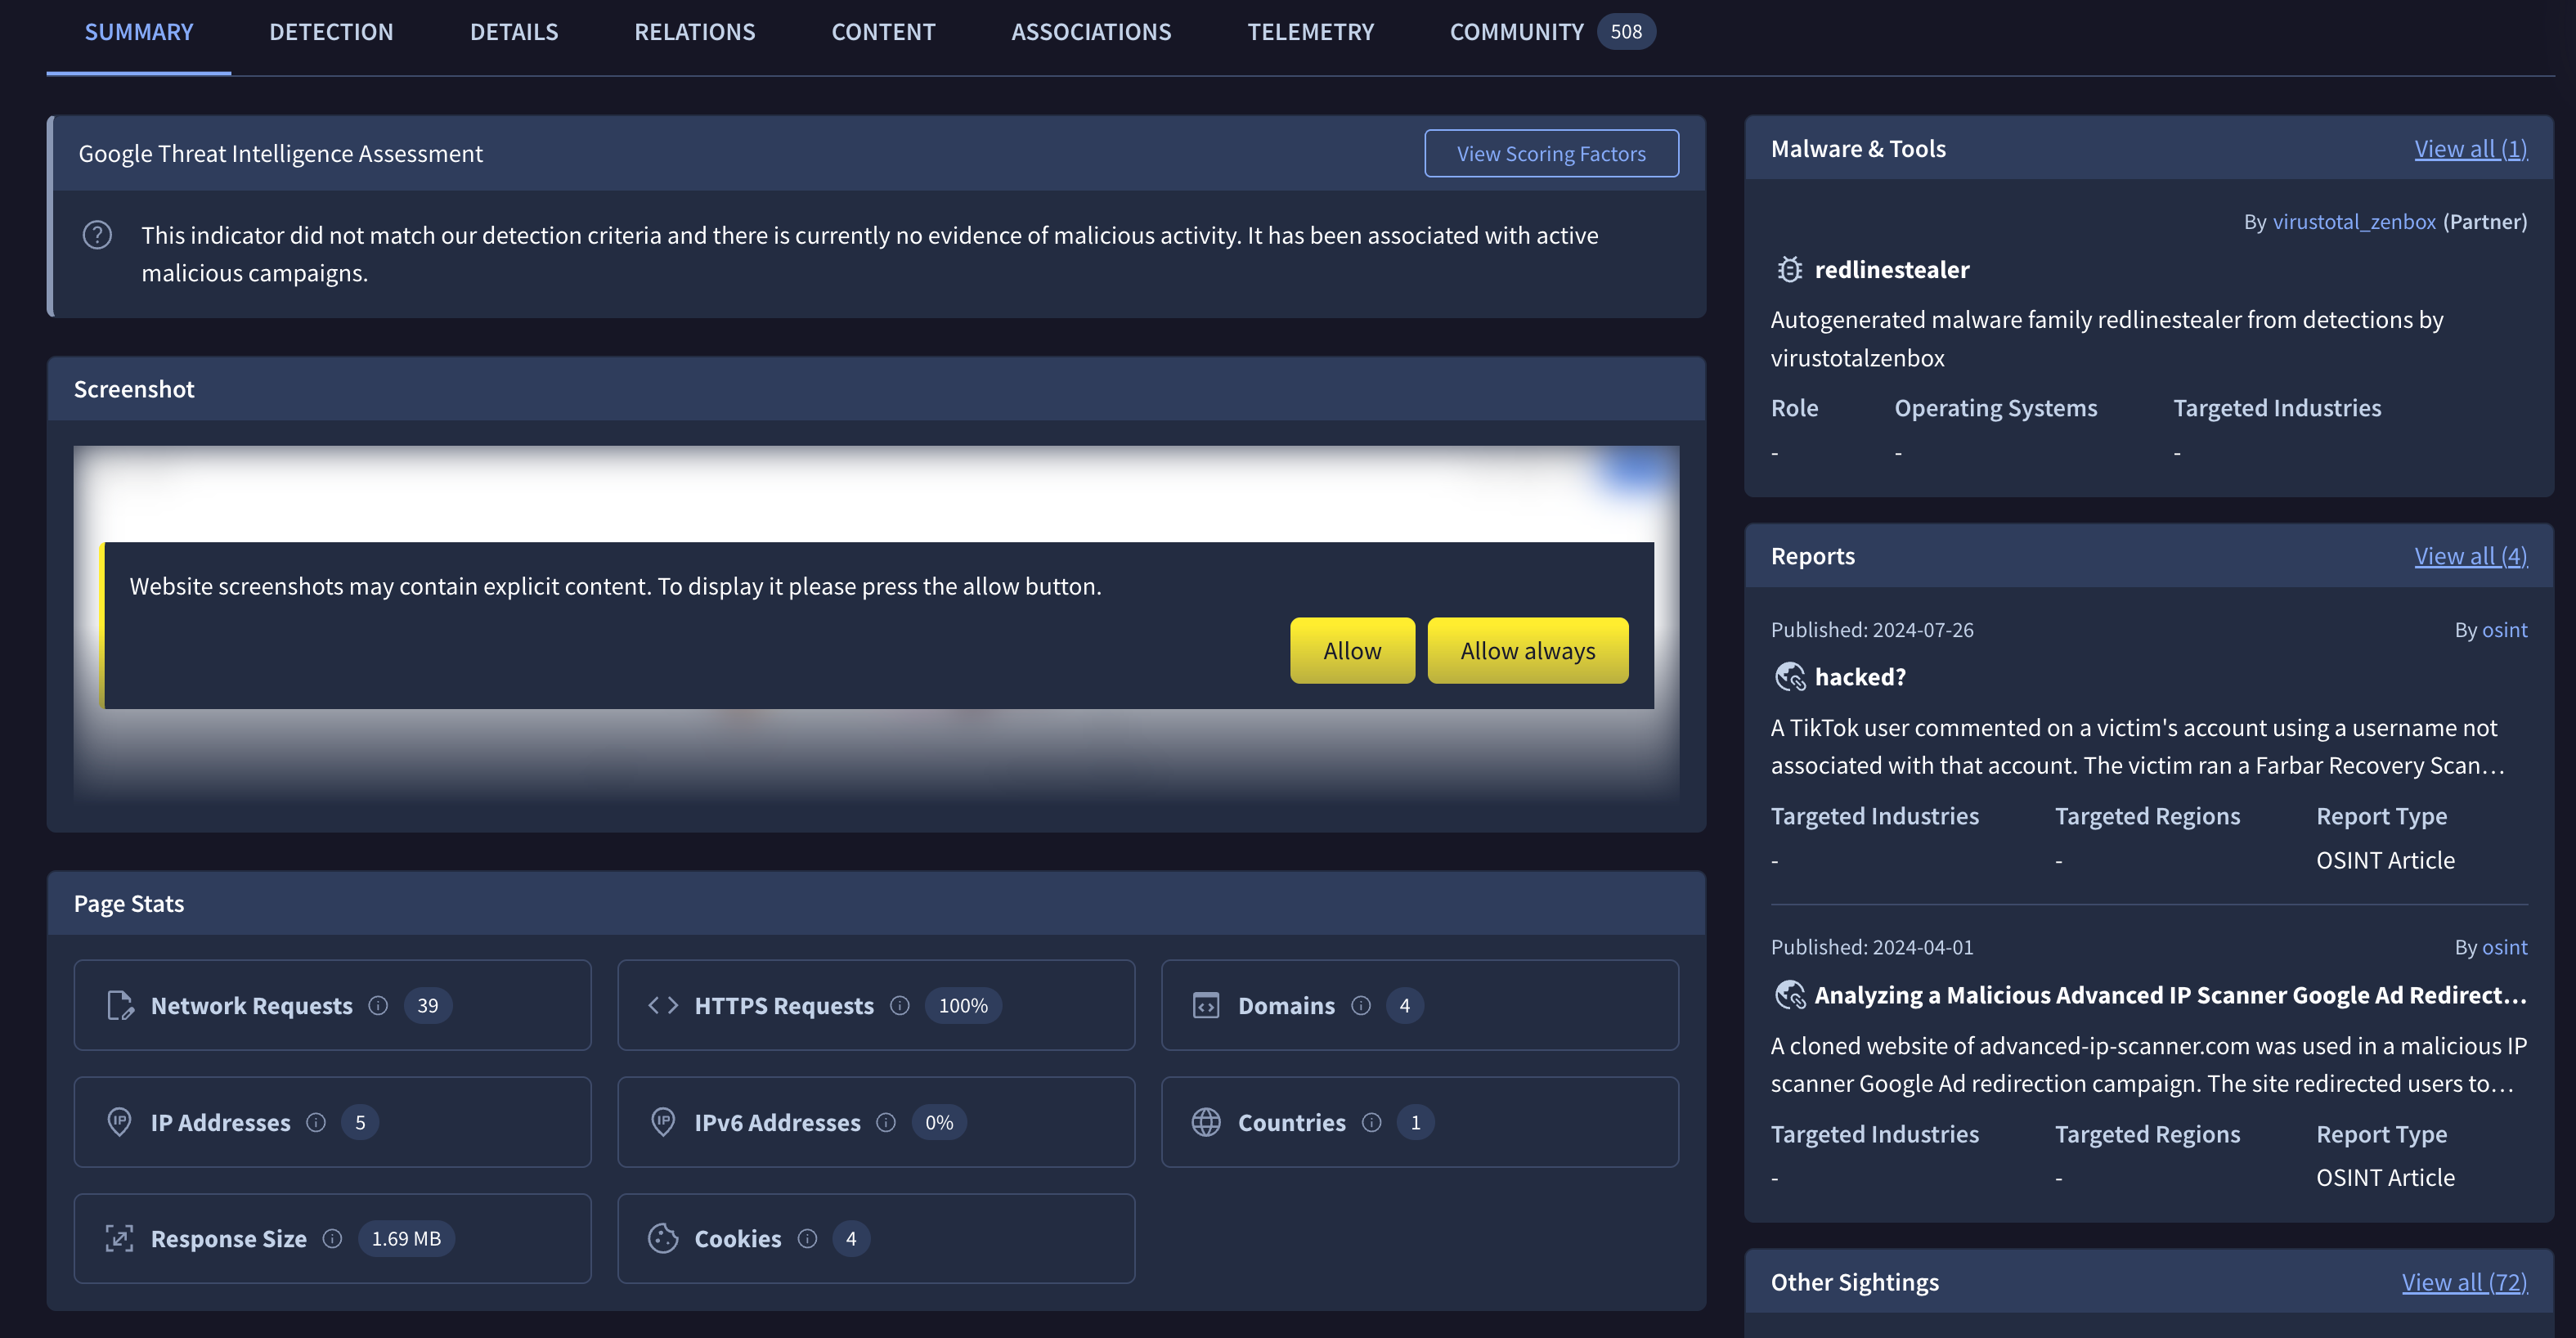Open the Details tab

pyautogui.click(x=514, y=32)
